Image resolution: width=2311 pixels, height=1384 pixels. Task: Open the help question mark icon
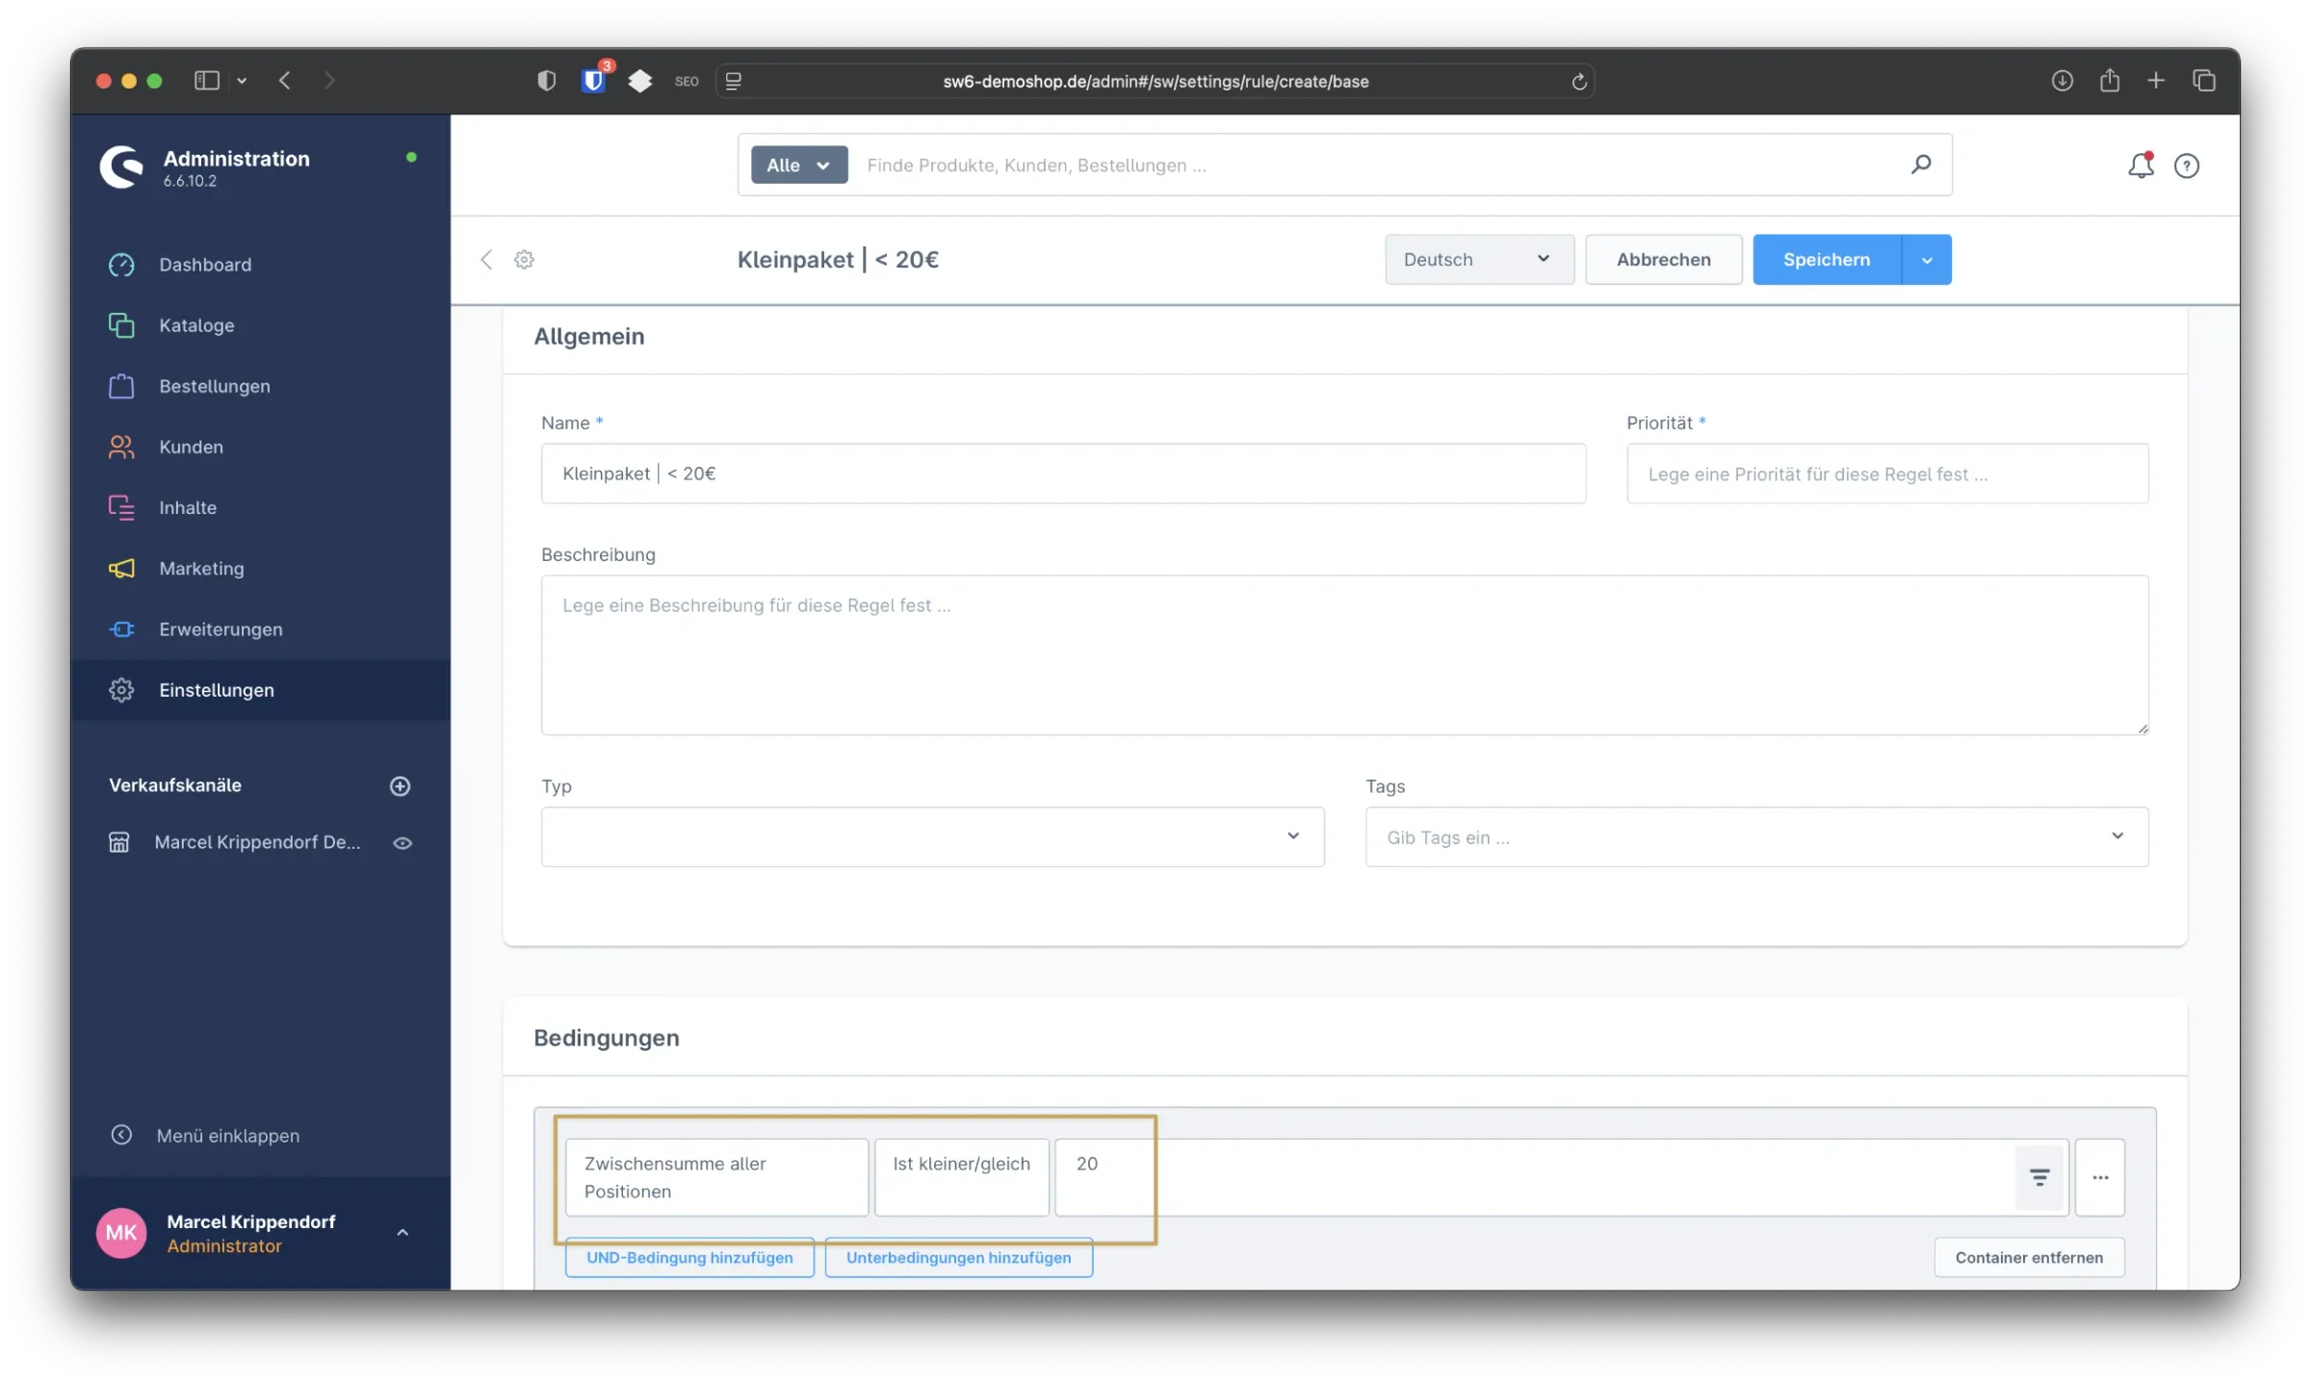pos(2187,166)
